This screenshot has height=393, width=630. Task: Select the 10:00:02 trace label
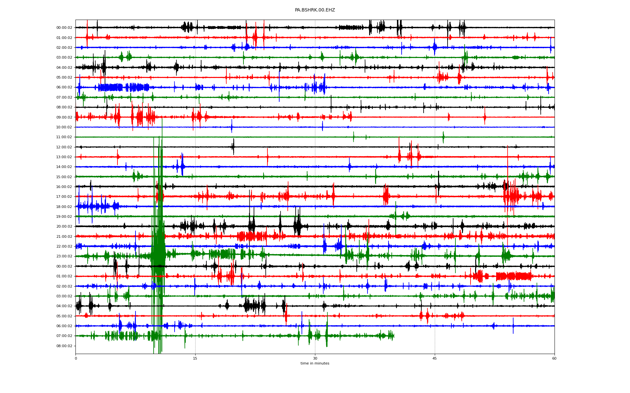click(64, 127)
